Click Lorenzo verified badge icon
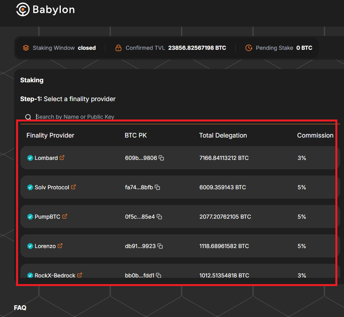This screenshot has width=344, height=317. (30, 246)
